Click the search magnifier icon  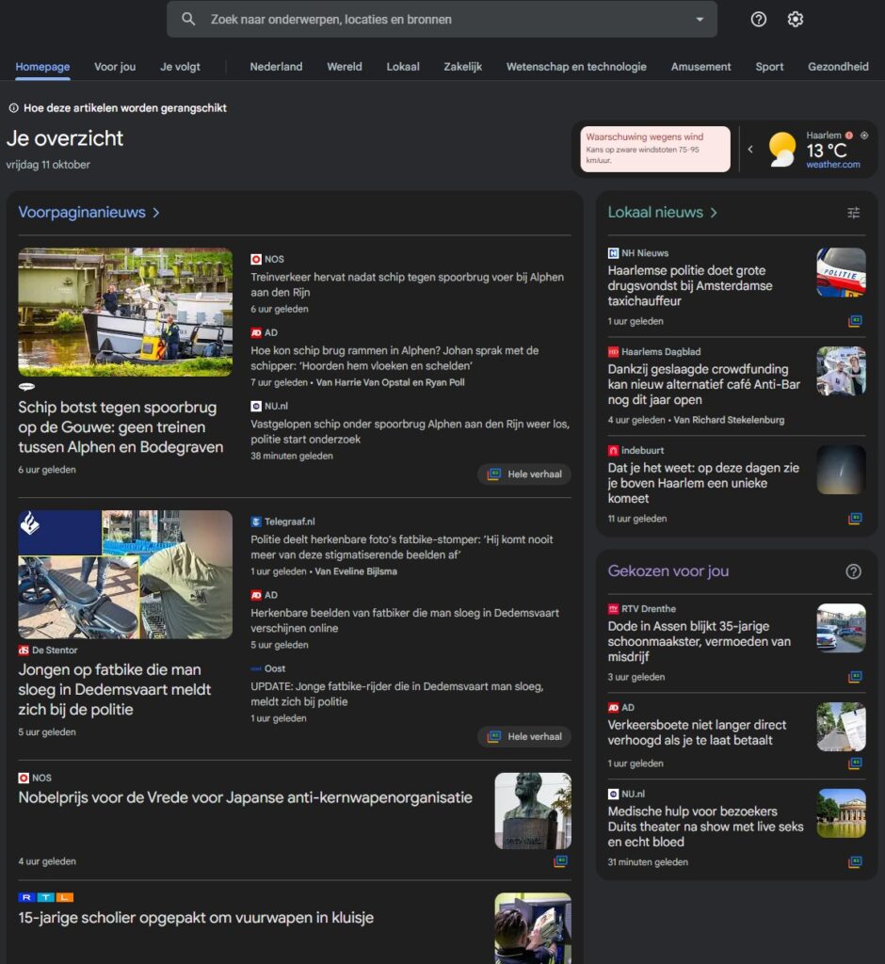188,19
